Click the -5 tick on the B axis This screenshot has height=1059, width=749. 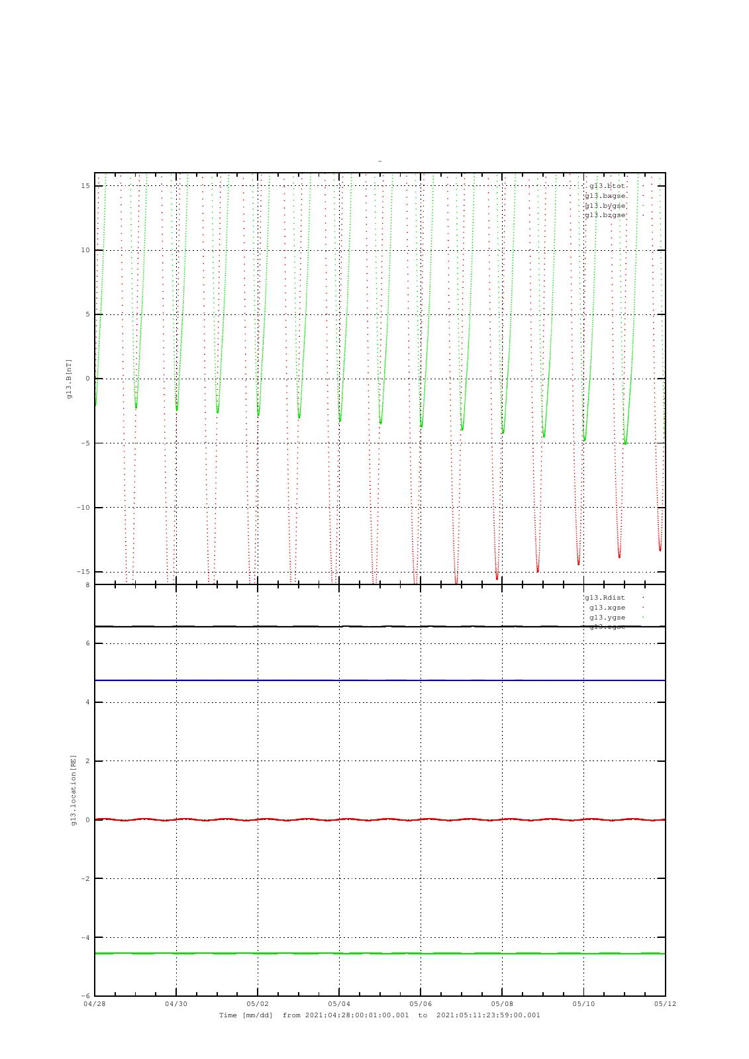click(x=85, y=443)
